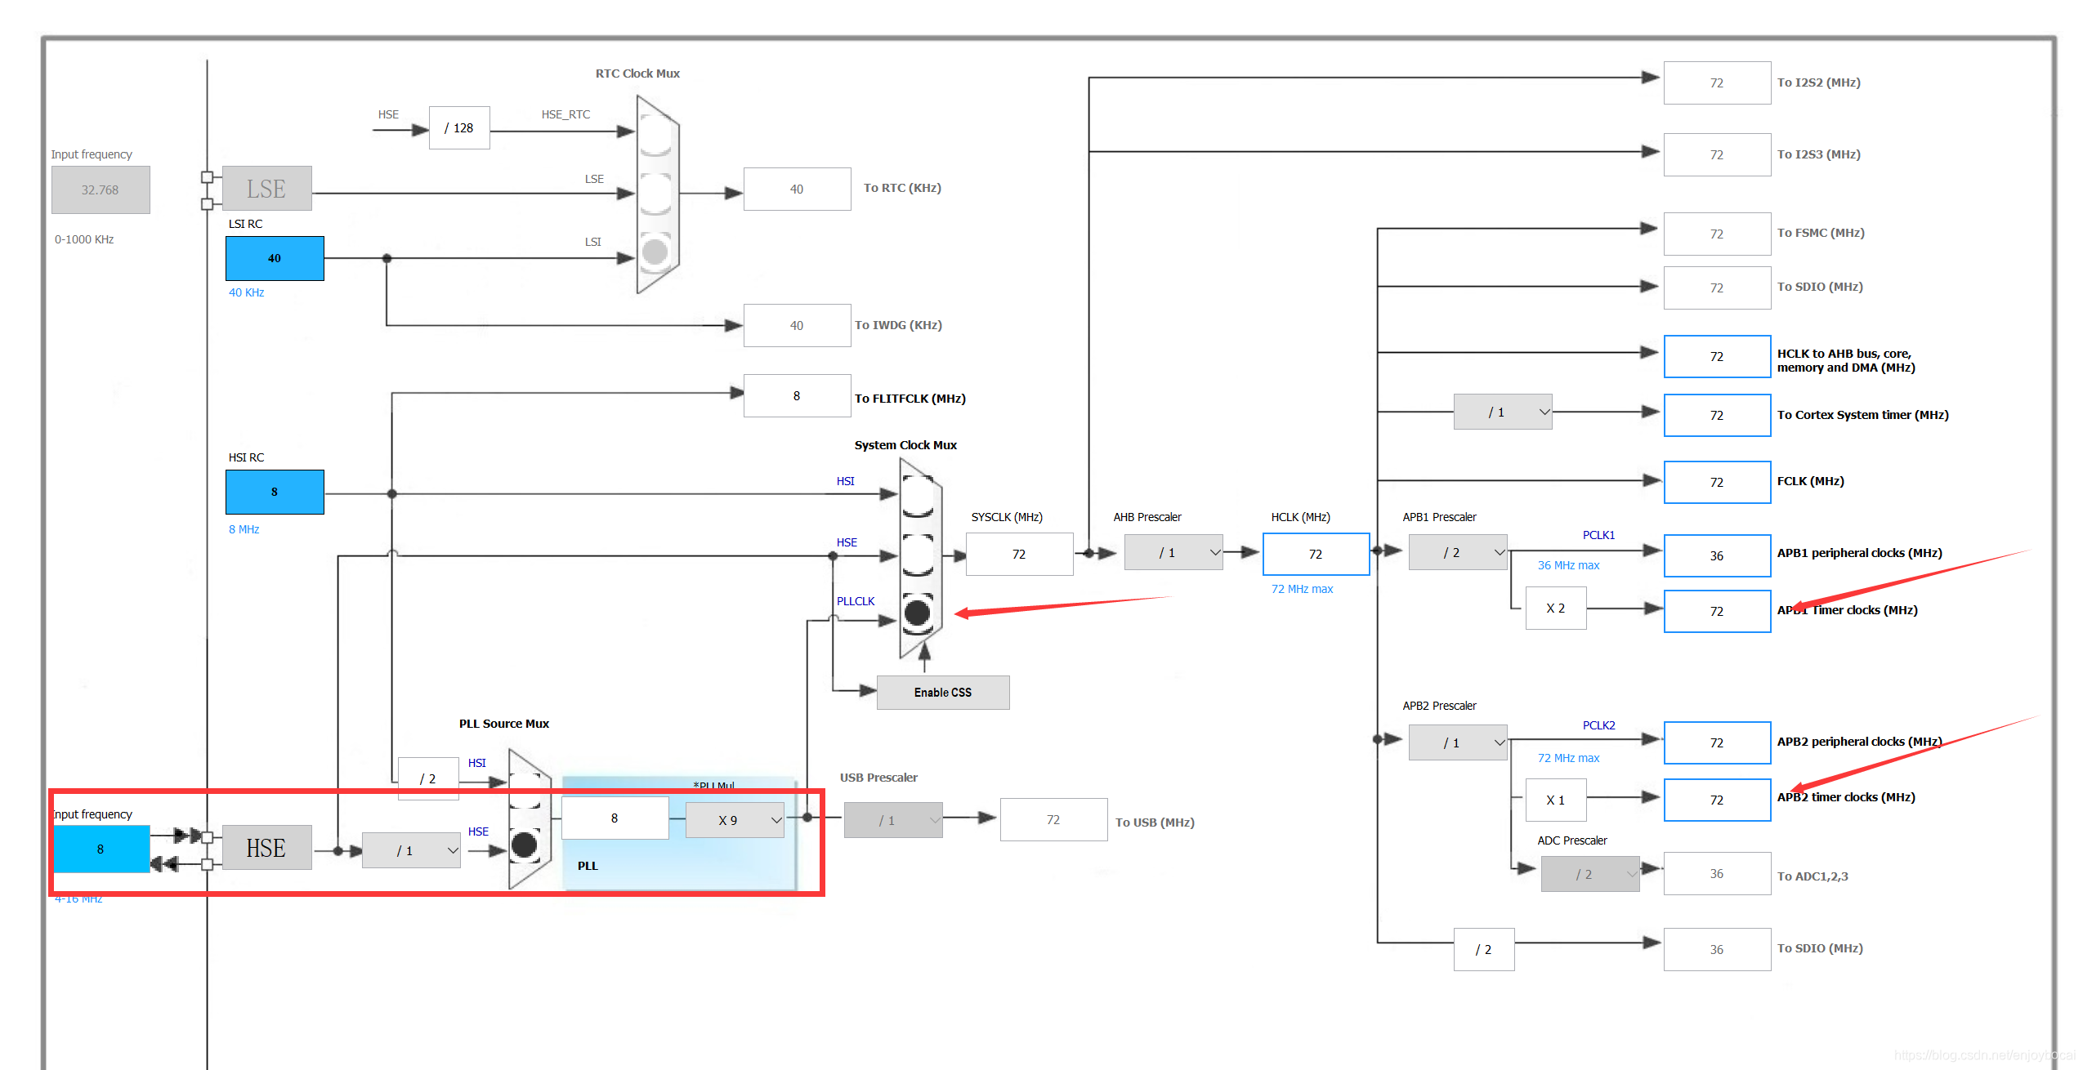
Task: Click the X 1 APB2 timer multiplier box
Action: click(x=1556, y=800)
